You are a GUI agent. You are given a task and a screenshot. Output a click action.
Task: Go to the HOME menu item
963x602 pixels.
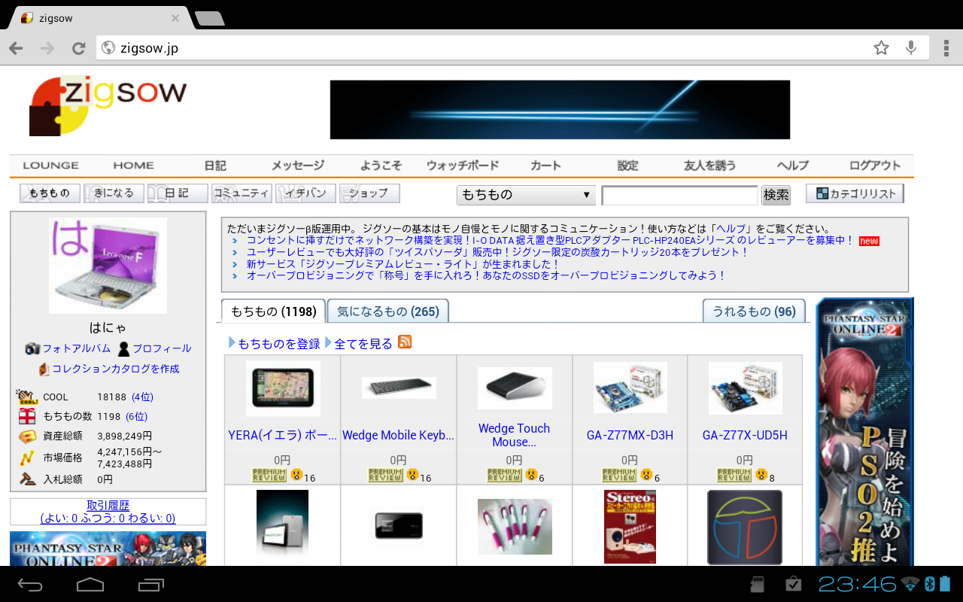coord(133,166)
